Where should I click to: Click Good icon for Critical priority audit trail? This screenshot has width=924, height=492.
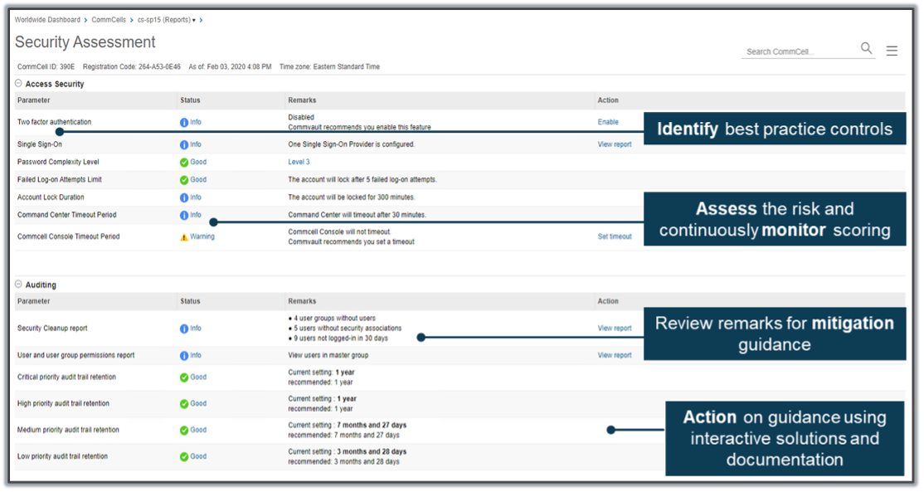coord(184,377)
